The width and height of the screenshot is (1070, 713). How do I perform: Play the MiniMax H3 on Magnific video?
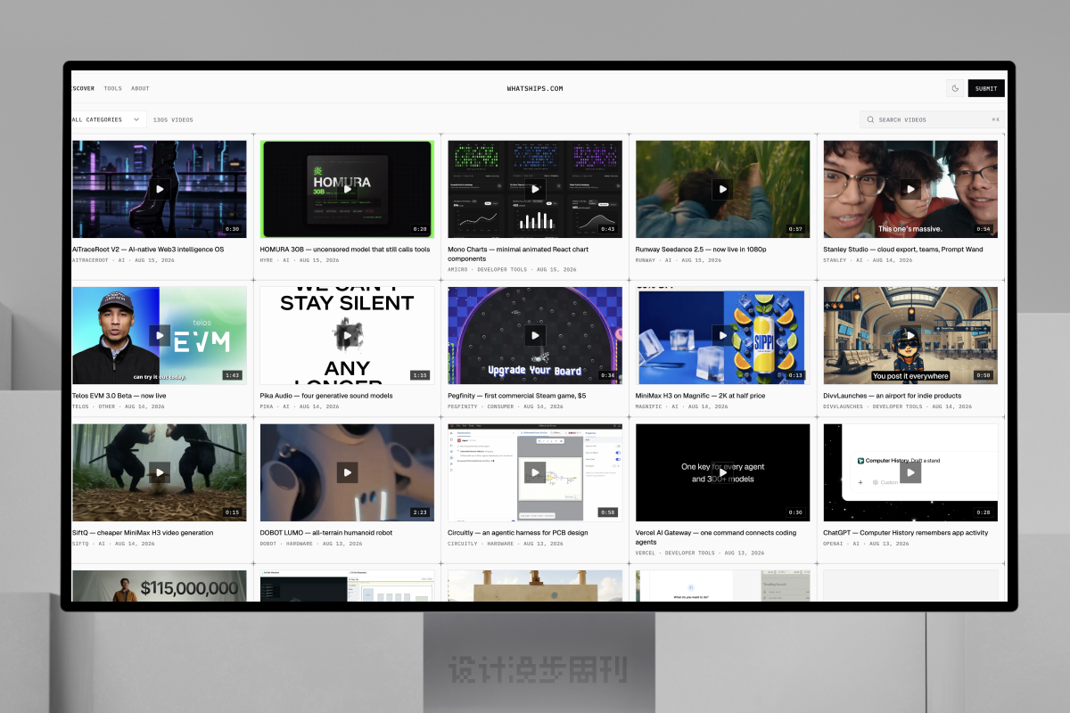pos(722,335)
